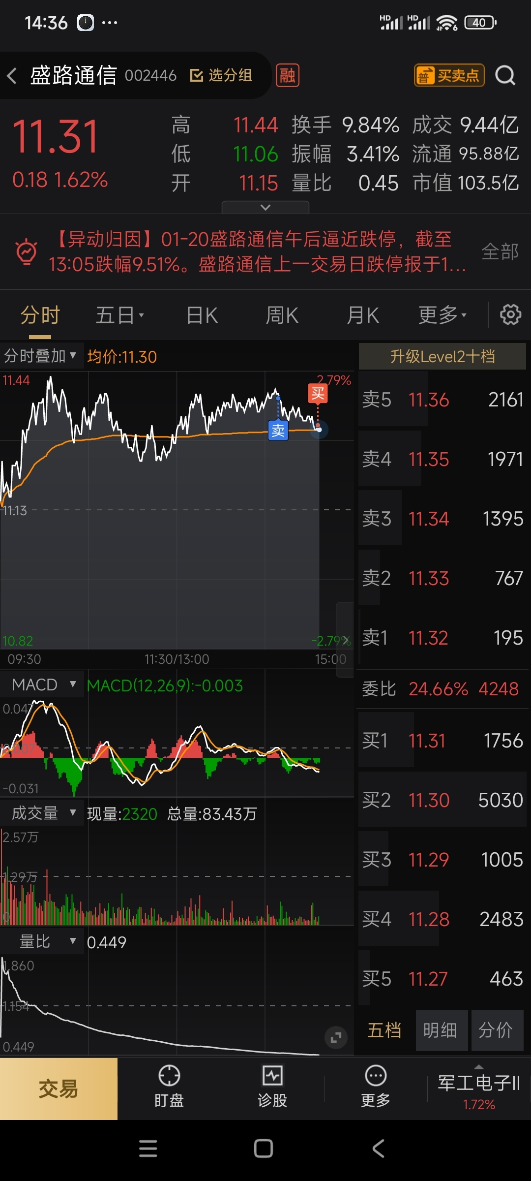Switch to the 周K chart tab

282,315
